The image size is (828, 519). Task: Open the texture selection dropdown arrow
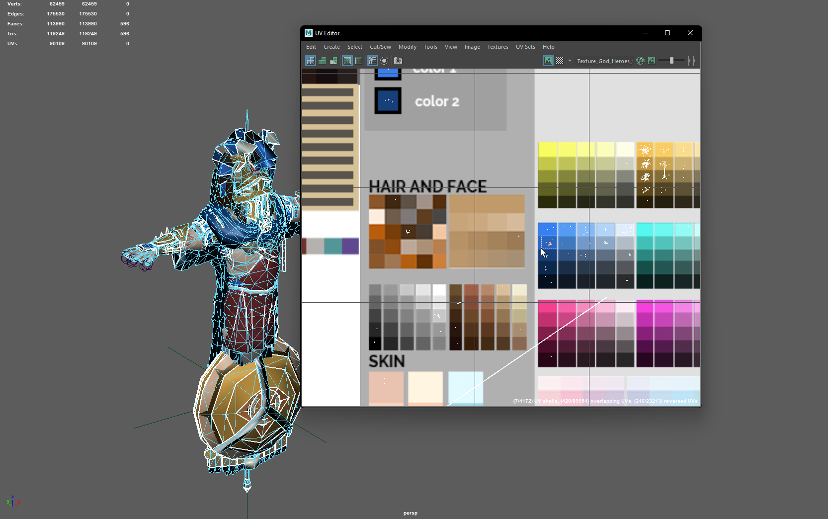click(x=570, y=61)
